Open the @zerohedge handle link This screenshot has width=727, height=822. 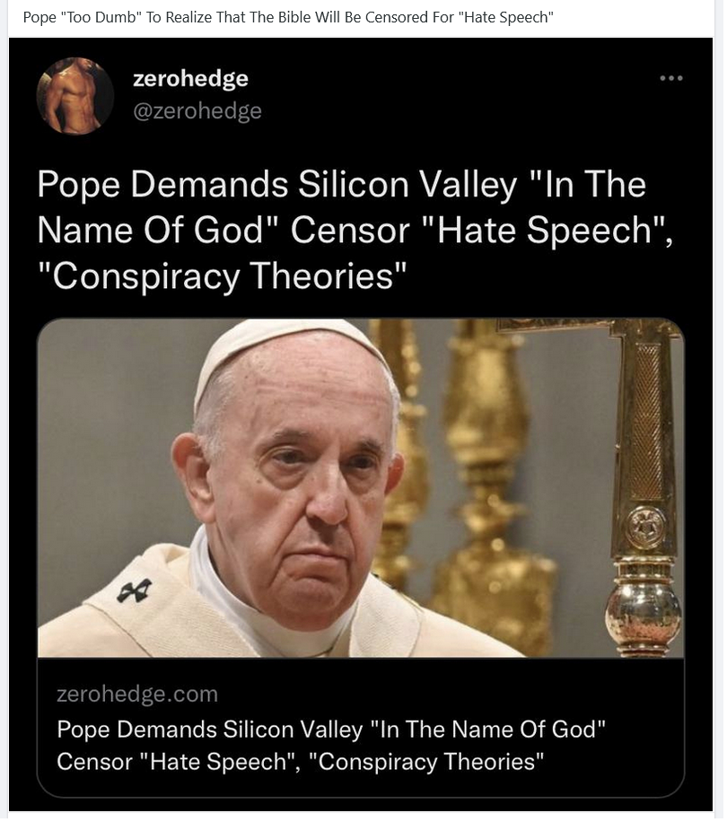pos(197,111)
